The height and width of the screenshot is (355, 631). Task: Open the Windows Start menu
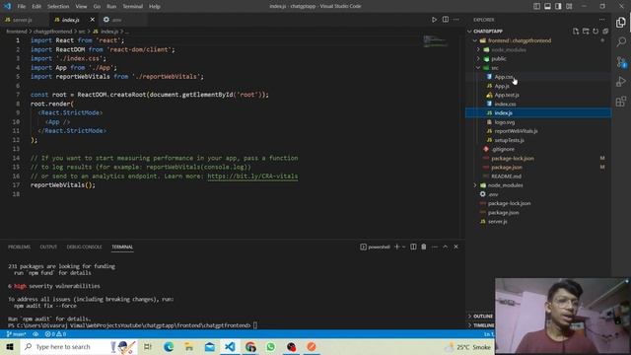click(x=10, y=346)
